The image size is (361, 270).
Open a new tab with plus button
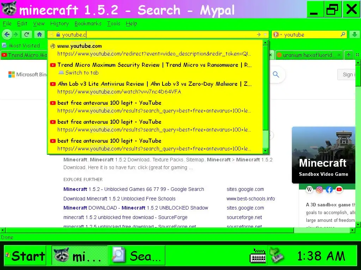click(x=349, y=55)
